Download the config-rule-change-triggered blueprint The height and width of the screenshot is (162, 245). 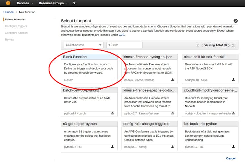pyautogui.click(x=173, y=147)
